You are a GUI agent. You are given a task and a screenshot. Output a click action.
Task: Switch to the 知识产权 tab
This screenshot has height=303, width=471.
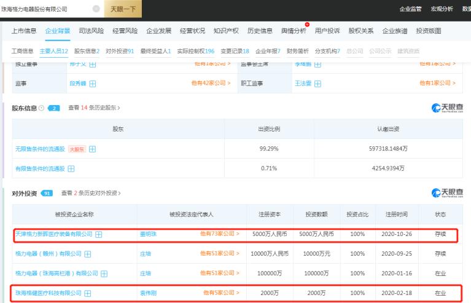[226, 31]
